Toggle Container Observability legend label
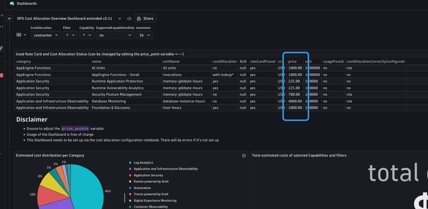The width and height of the screenshot is (428, 209). (x=151, y=207)
